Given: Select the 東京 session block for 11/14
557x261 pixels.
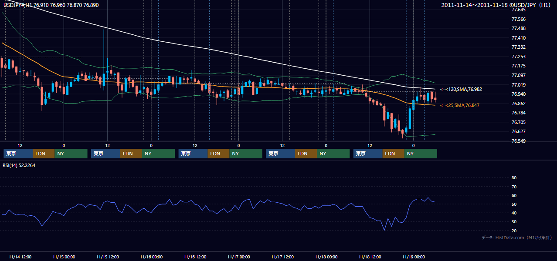Looking at the screenshot, I should click(x=18, y=154).
